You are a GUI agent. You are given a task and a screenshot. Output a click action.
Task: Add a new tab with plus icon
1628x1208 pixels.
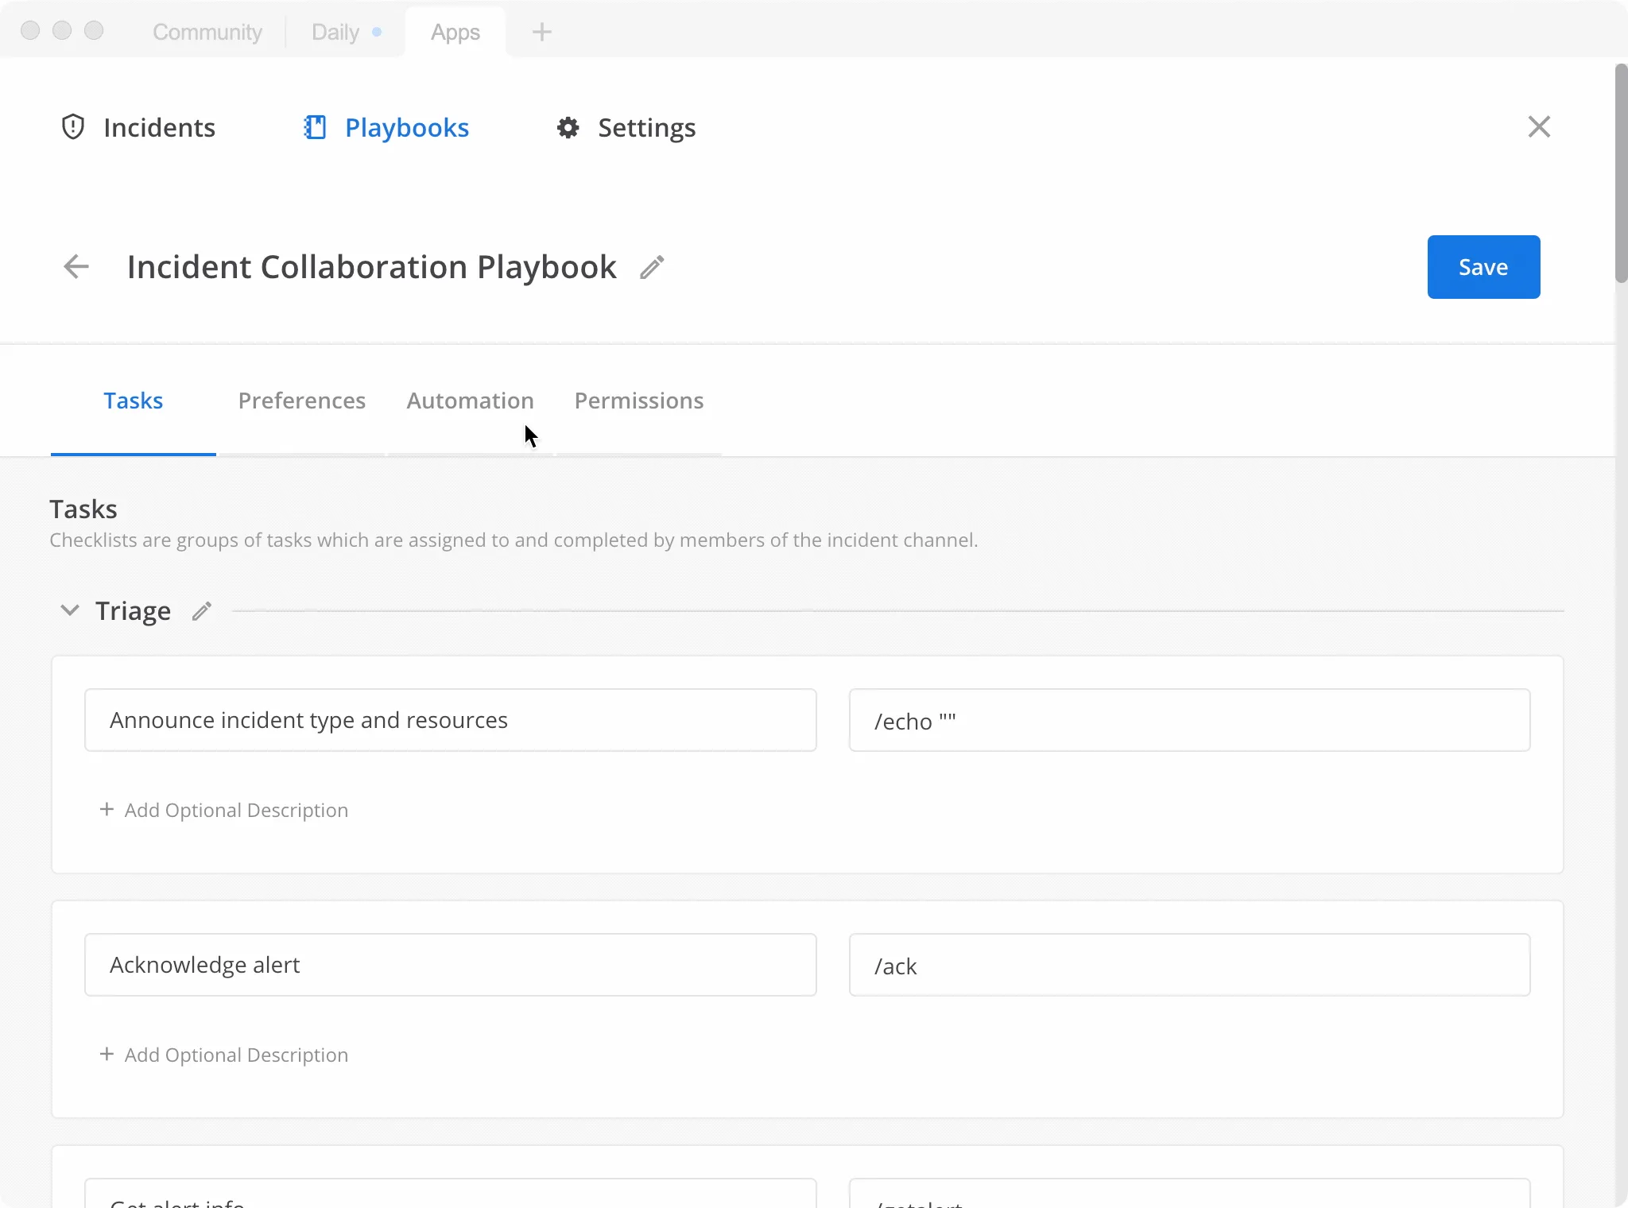pos(541,32)
